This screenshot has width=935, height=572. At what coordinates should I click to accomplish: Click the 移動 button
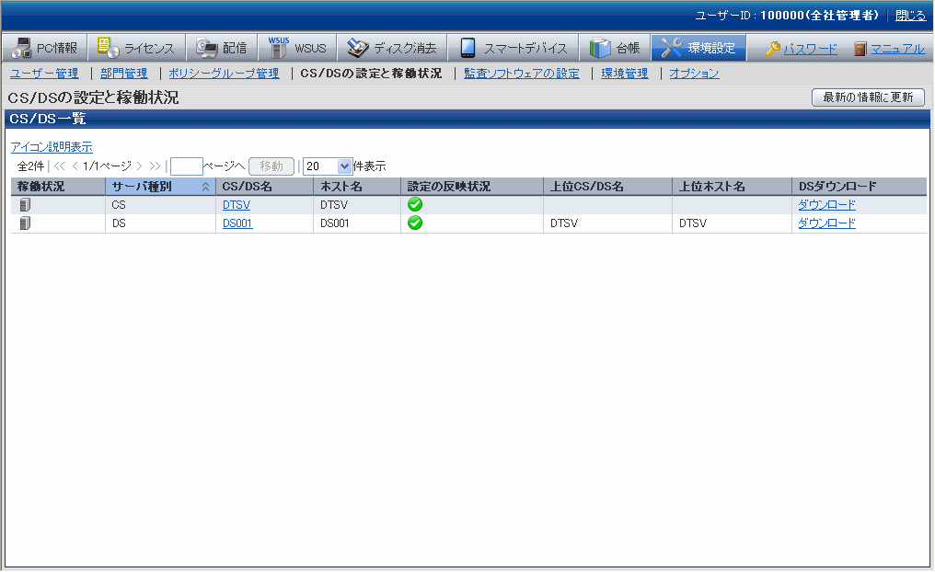pos(271,166)
